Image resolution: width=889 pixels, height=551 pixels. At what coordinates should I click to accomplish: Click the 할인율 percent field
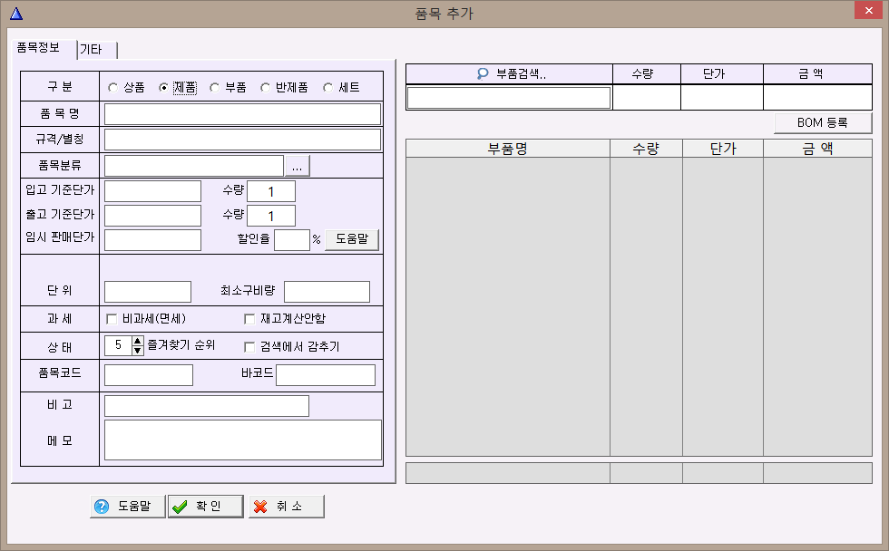tap(292, 240)
